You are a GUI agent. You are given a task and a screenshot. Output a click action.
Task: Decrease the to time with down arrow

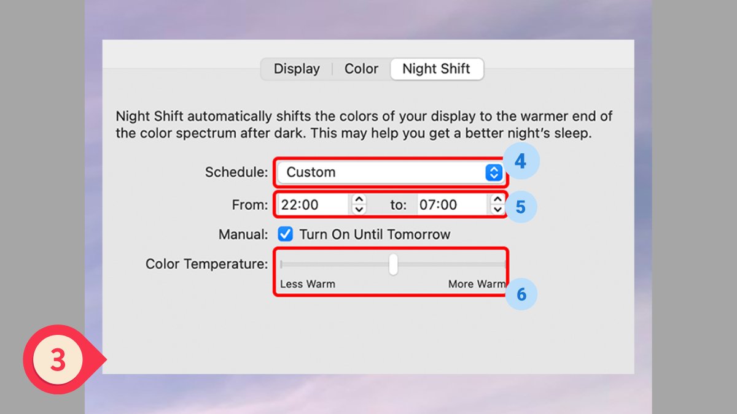click(497, 210)
